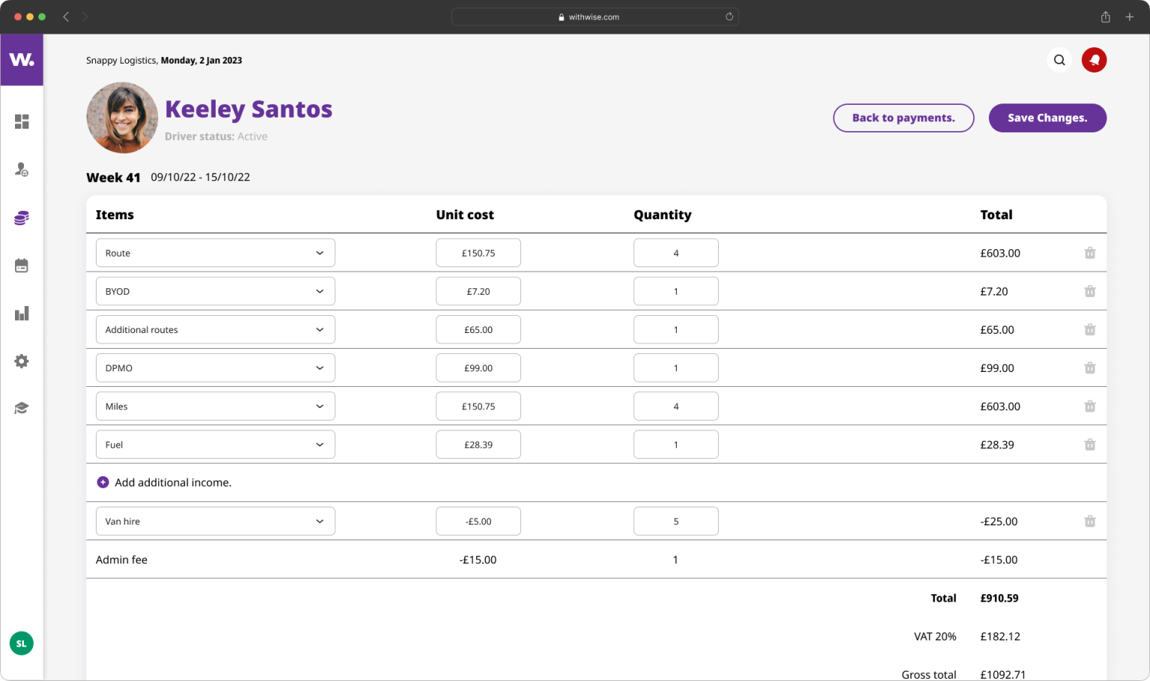Viewport: 1150px width, 681px height.
Task: Open the Route item dropdown
Action: point(215,253)
